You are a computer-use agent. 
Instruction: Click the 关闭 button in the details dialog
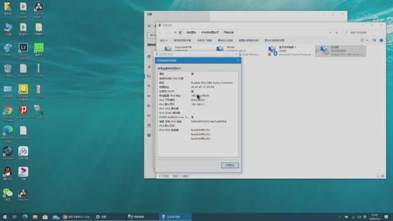coord(230,165)
